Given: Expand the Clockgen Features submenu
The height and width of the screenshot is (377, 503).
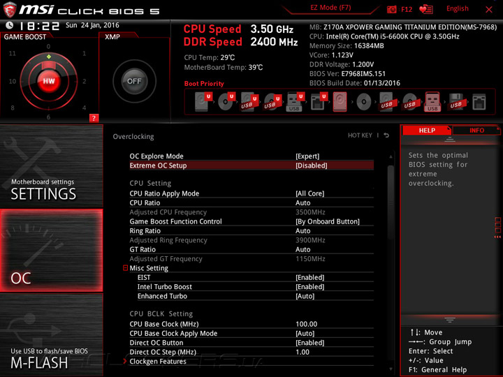Looking at the screenshot, I should coord(158,362).
